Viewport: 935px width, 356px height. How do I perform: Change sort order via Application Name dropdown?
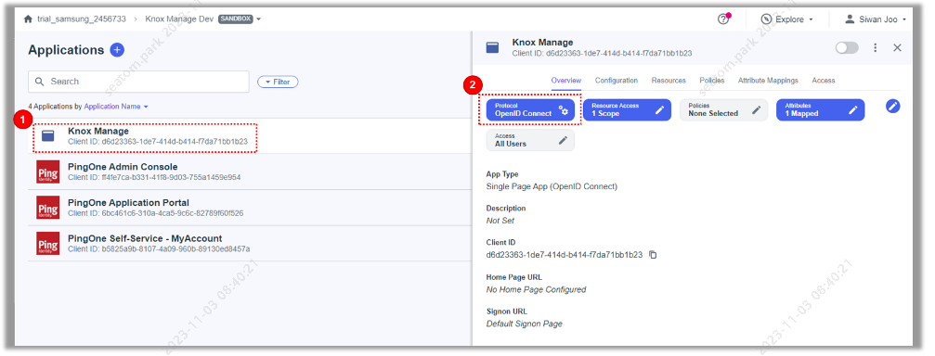click(x=116, y=107)
